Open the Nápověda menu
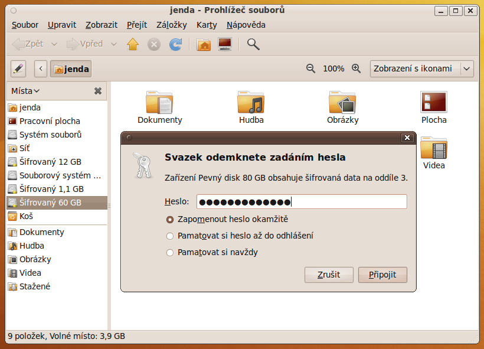 tap(246, 25)
